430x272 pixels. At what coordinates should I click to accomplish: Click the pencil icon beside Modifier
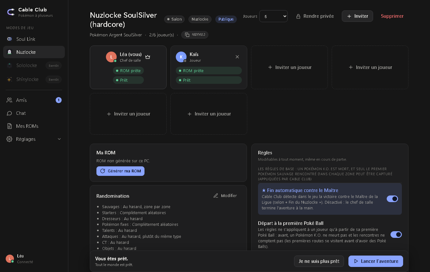click(x=216, y=196)
